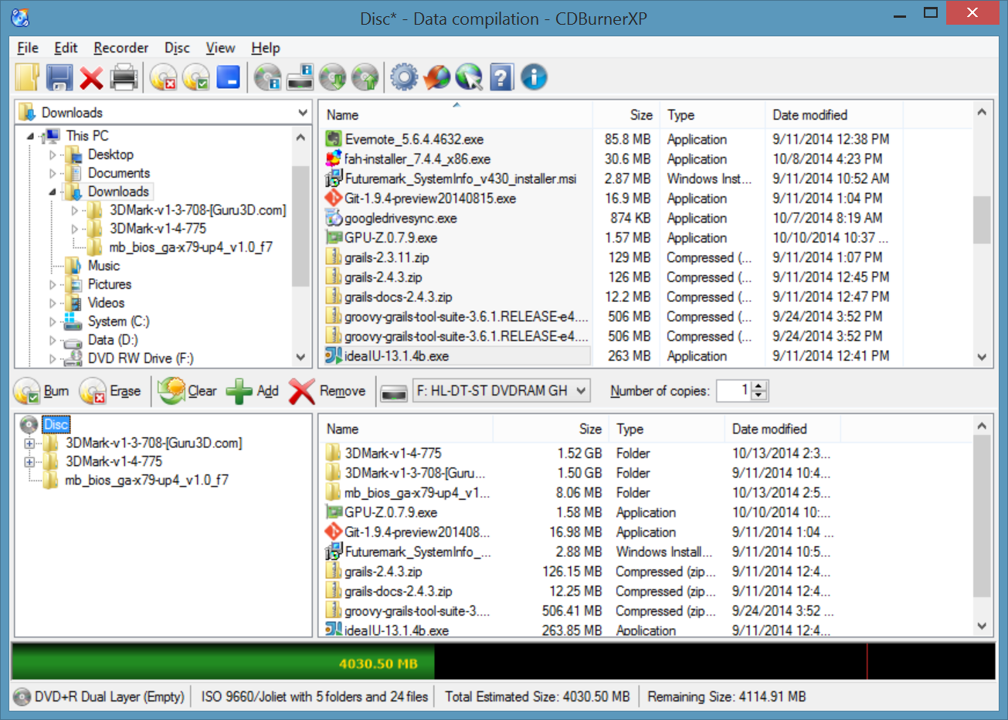Click the scroll down arrow of the folder tree
The image size is (1008, 720).
[x=300, y=358]
